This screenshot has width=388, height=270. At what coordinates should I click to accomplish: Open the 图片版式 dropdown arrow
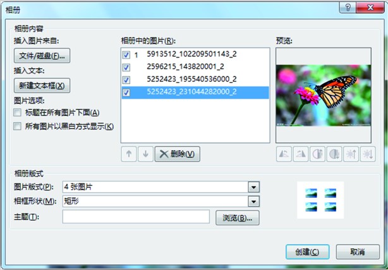coord(253,187)
